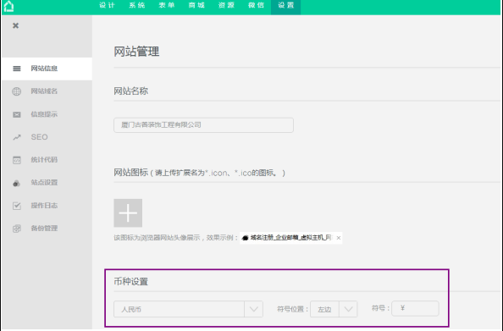
Task: Expand the 人民币 currency dropdown arrow
Action: (253, 309)
